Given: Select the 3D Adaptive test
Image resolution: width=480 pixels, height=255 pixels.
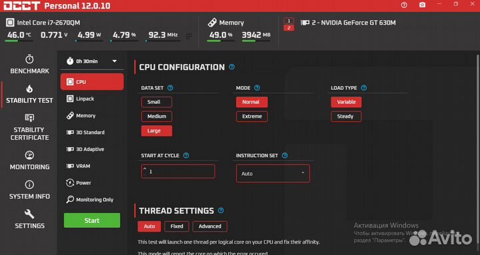Looking at the screenshot, I should (92, 149).
